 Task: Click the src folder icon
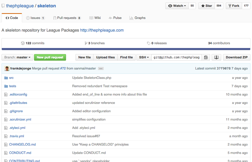tap(6, 78)
